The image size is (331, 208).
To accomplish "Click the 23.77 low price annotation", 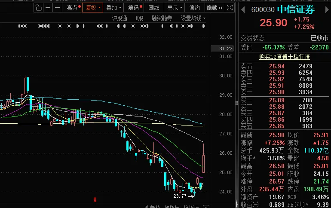I will click(x=180, y=196).
